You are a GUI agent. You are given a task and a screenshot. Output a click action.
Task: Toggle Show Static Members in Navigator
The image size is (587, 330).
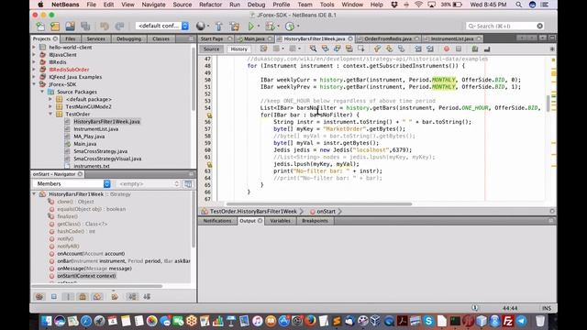68,297
